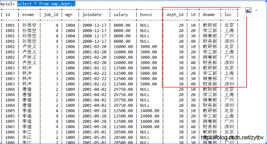Click 卢俊义 in the row with 北京
The image size is (267, 144).
[x=29, y=47]
